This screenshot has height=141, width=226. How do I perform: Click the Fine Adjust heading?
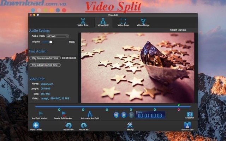38,51
